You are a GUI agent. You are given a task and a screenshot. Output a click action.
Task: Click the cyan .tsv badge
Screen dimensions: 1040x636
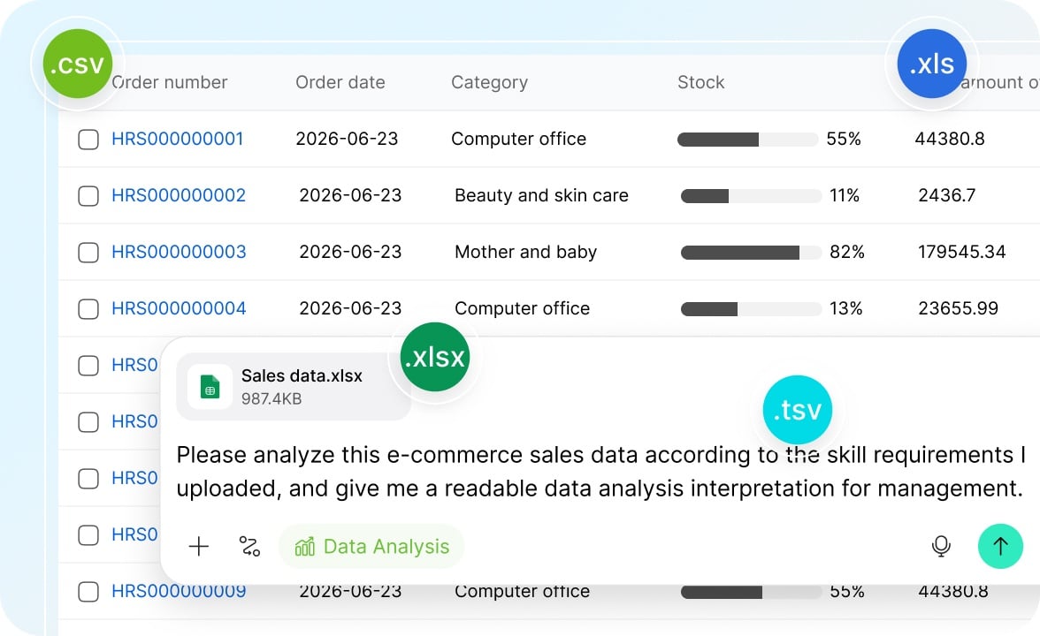[x=798, y=410]
